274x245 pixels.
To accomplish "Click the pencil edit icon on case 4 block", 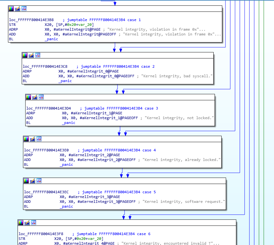I will 33,139.
